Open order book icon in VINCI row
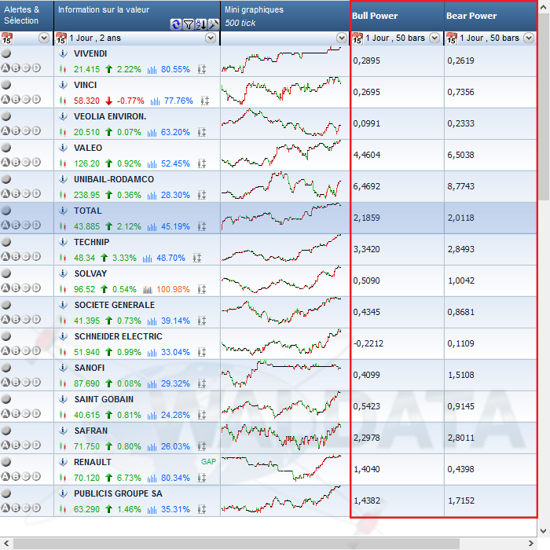 coord(205,101)
